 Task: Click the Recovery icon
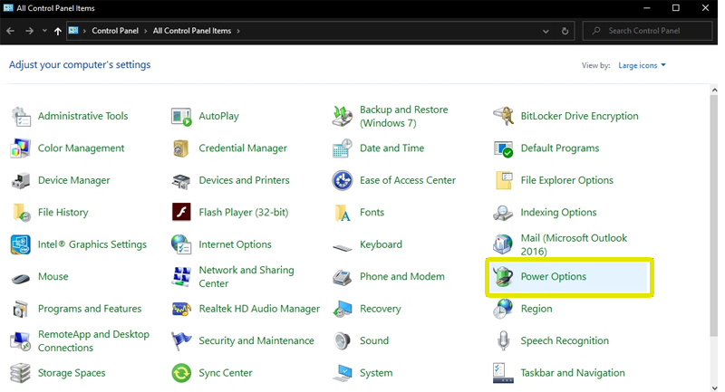[343, 309]
